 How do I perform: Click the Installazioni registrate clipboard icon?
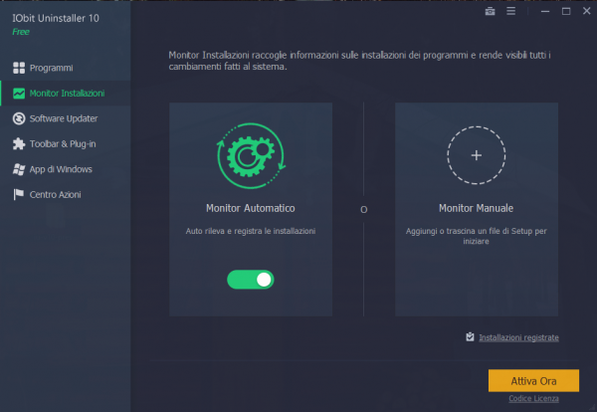(470, 337)
